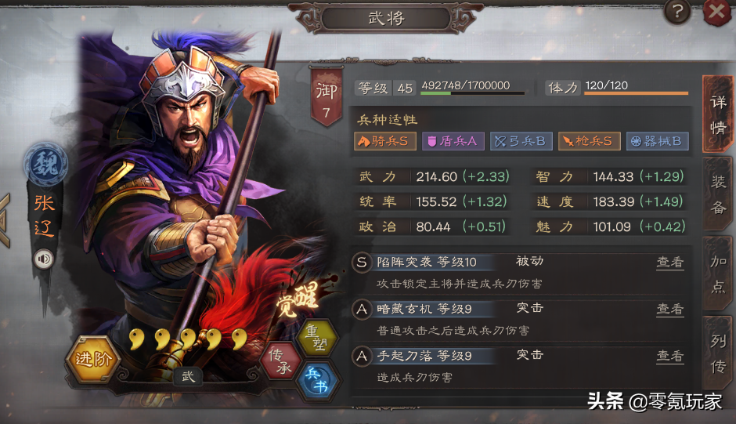Open the 传承 inheritance icon

(280, 361)
